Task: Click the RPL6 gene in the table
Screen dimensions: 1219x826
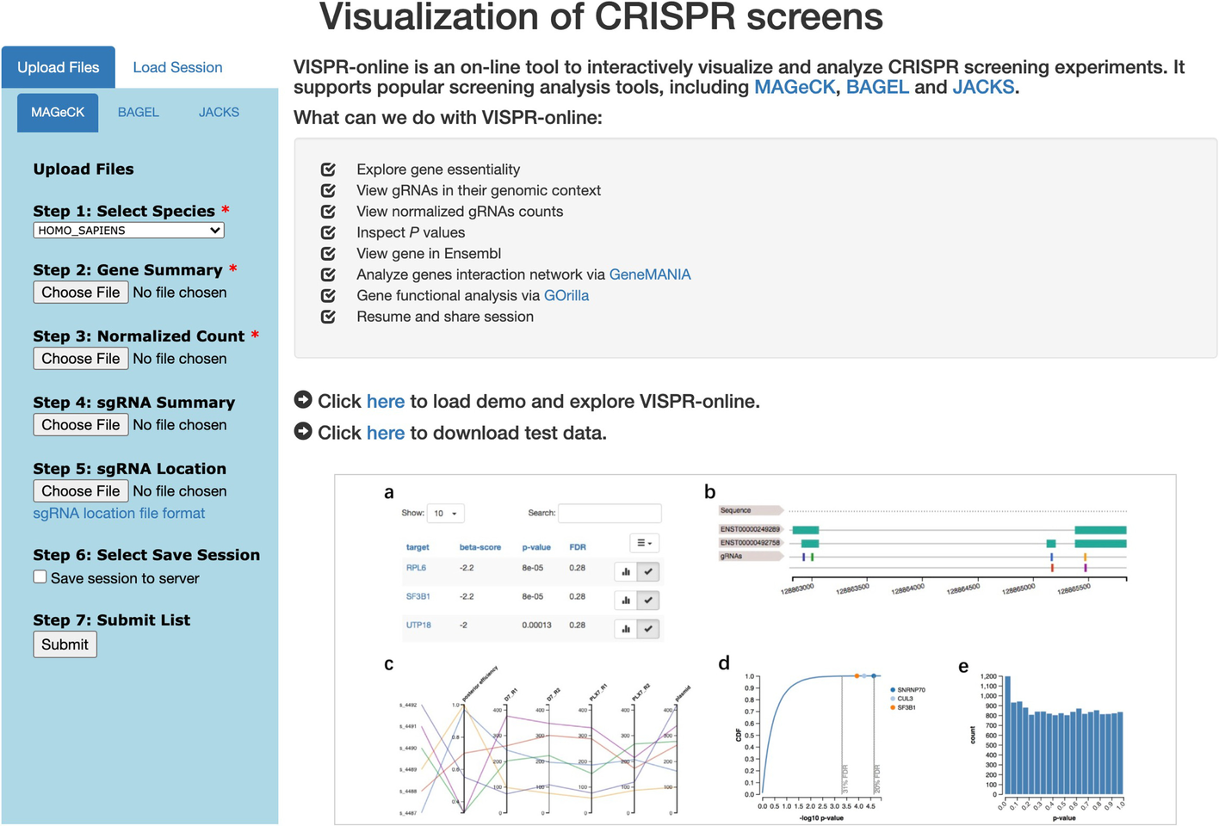Action: tap(416, 568)
